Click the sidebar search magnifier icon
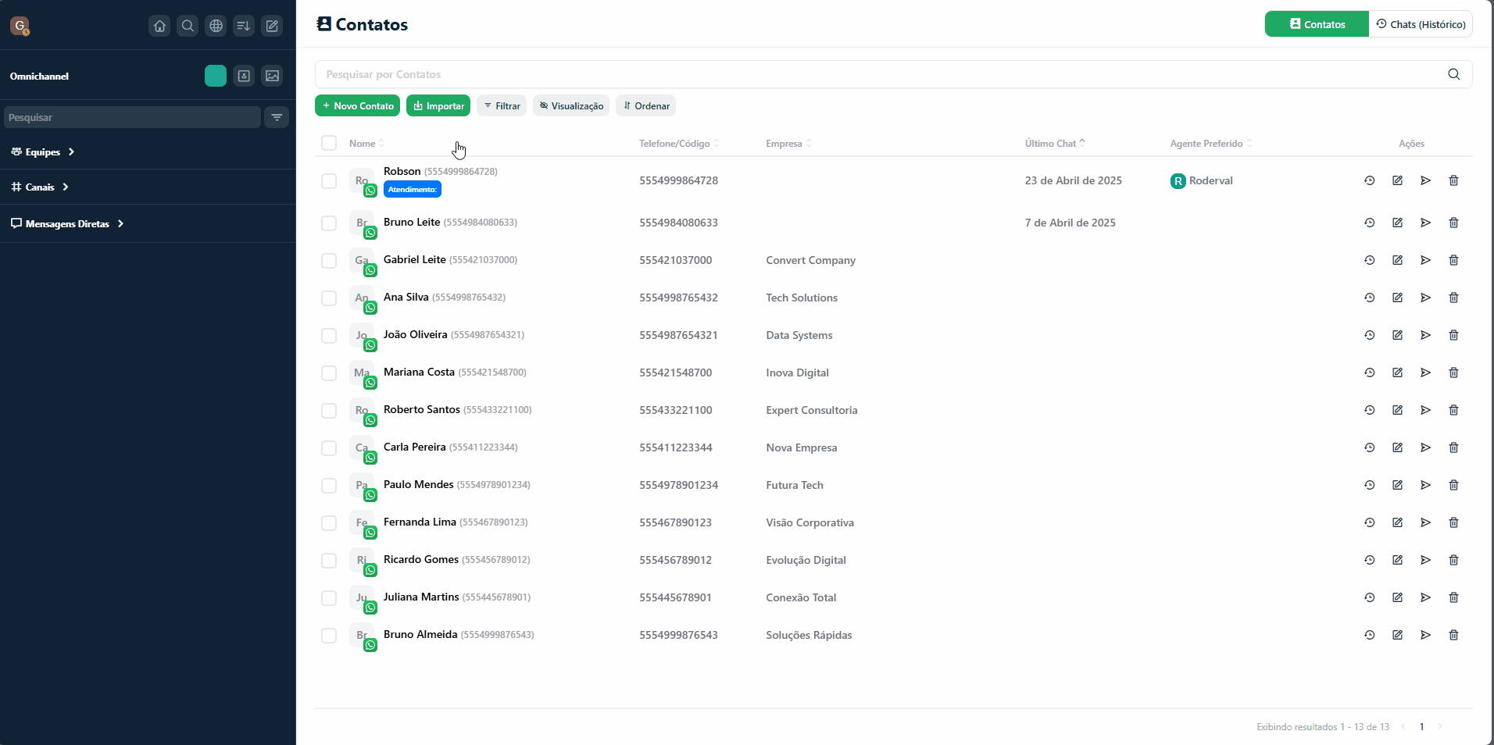This screenshot has width=1494, height=745. pyautogui.click(x=188, y=26)
